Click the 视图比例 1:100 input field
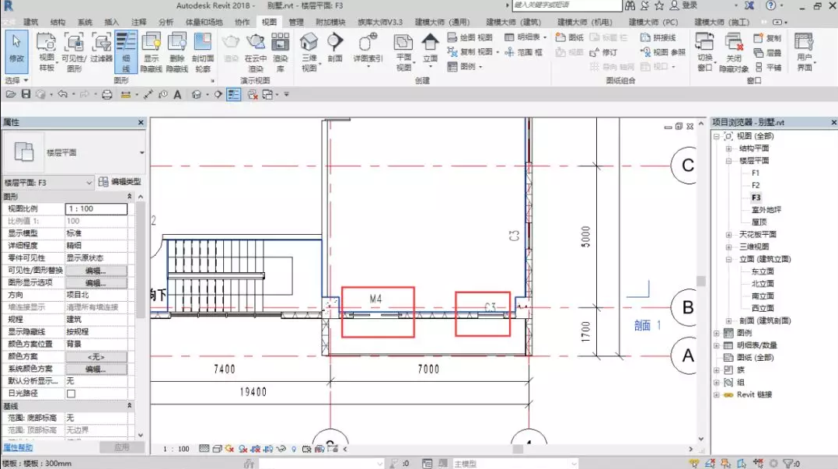838x469 pixels. point(96,209)
